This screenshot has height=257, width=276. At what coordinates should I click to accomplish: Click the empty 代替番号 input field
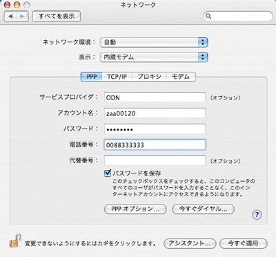tap(155, 160)
